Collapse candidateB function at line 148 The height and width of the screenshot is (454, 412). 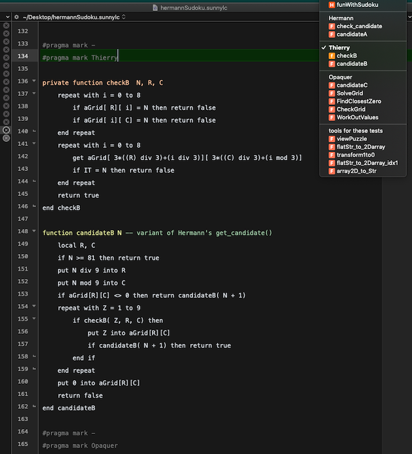[35, 232]
